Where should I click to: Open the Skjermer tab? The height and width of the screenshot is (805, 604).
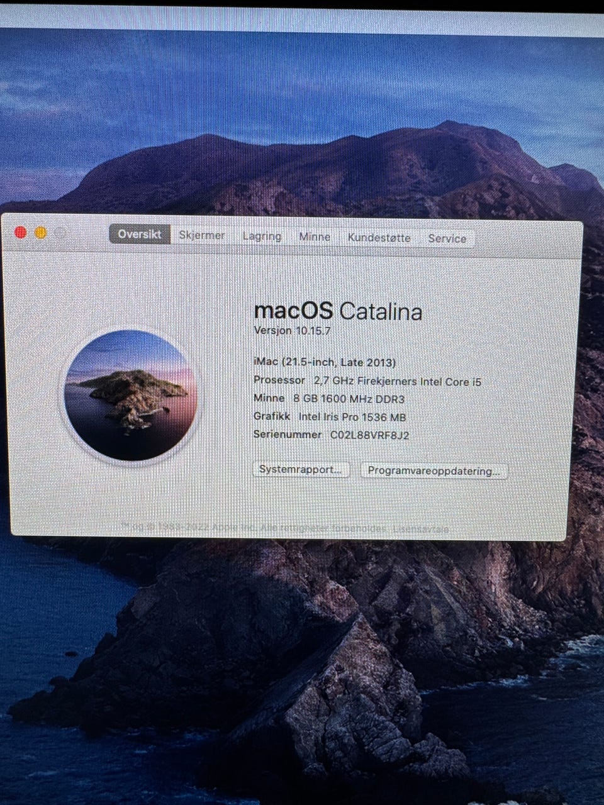(x=201, y=235)
